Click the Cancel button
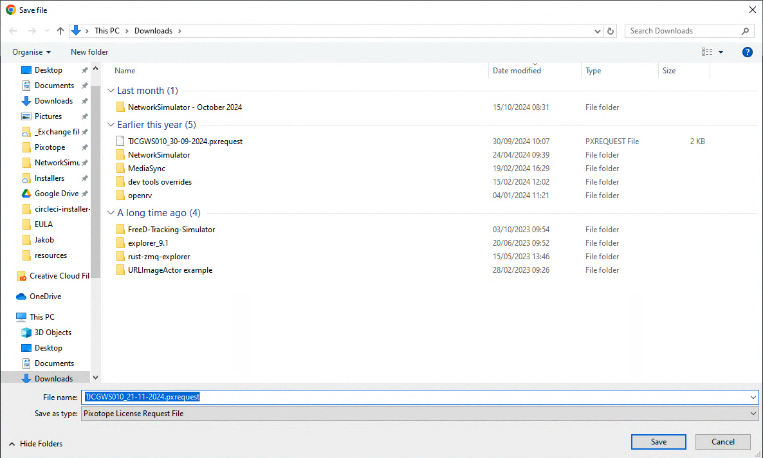 pyautogui.click(x=722, y=442)
